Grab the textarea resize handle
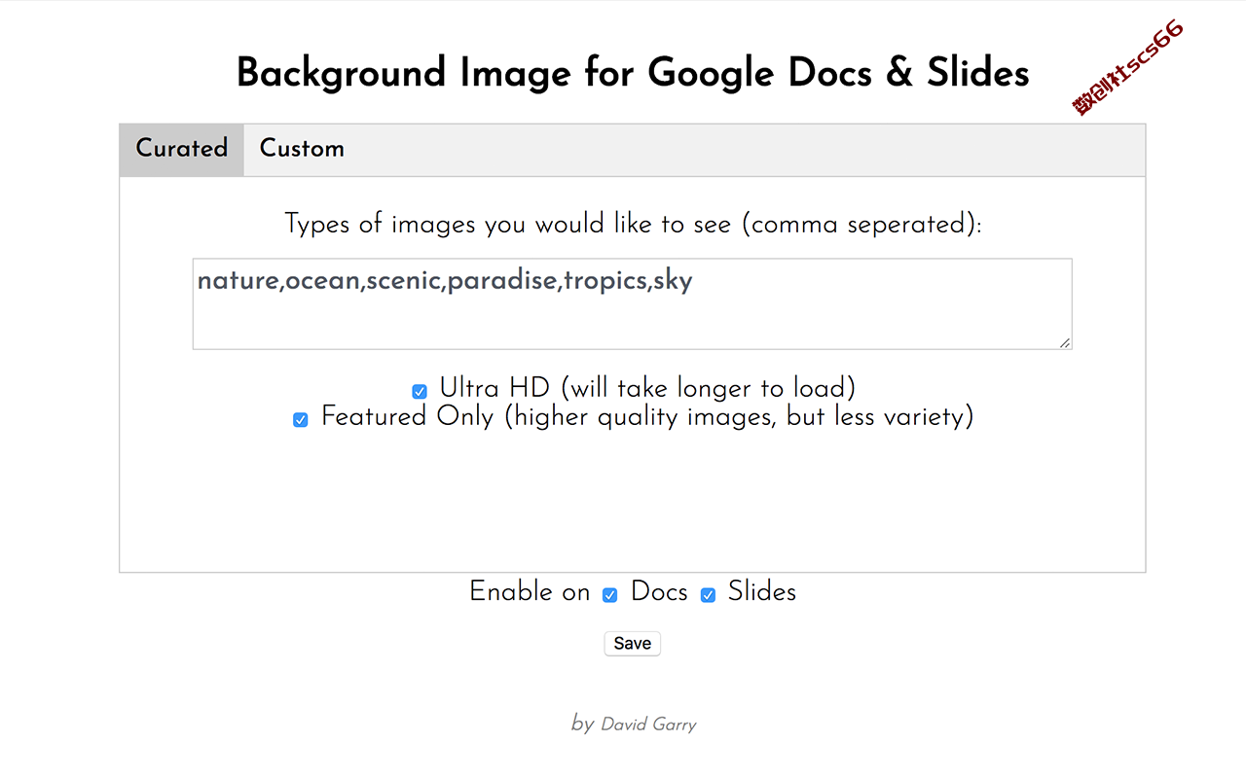This screenshot has width=1246, height=778. [1065, 342]
